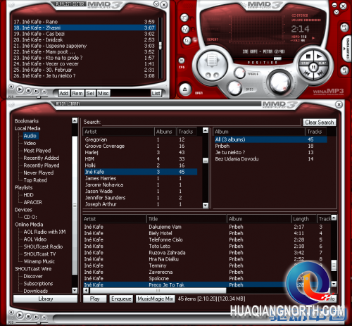Click the large volume knob
The image size is (352, 326).
(x=279, y=82)
